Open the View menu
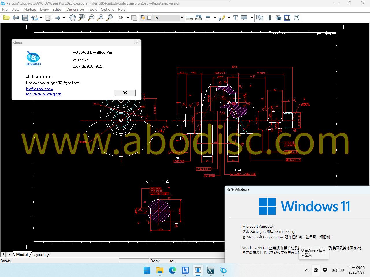Image resolution: width=370 pixels, height=277 pixels. click(x=15, y=9)
